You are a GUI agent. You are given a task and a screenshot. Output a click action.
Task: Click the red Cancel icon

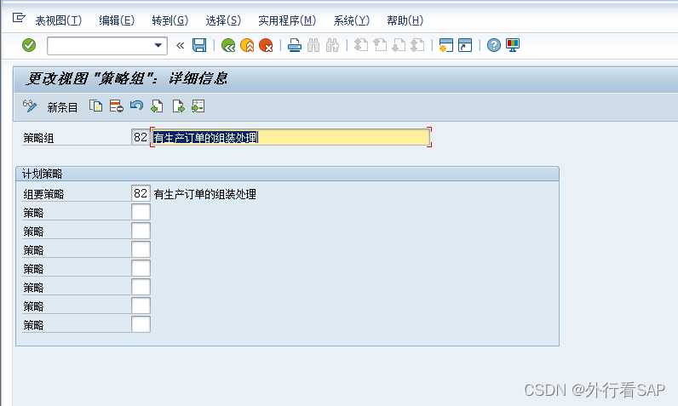[x=266, y=45]
